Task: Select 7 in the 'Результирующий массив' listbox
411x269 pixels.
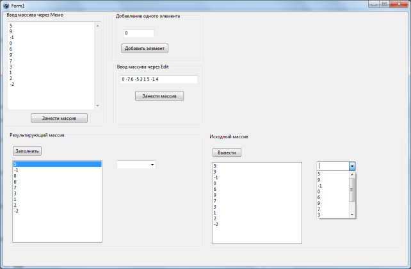Action: click(x=57, y=188)
